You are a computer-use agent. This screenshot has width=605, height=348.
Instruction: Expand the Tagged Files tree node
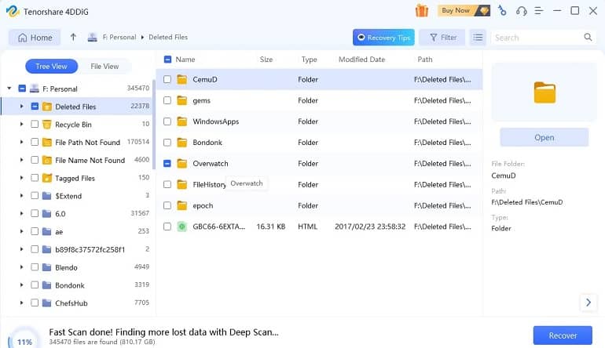tap(22, 177)
